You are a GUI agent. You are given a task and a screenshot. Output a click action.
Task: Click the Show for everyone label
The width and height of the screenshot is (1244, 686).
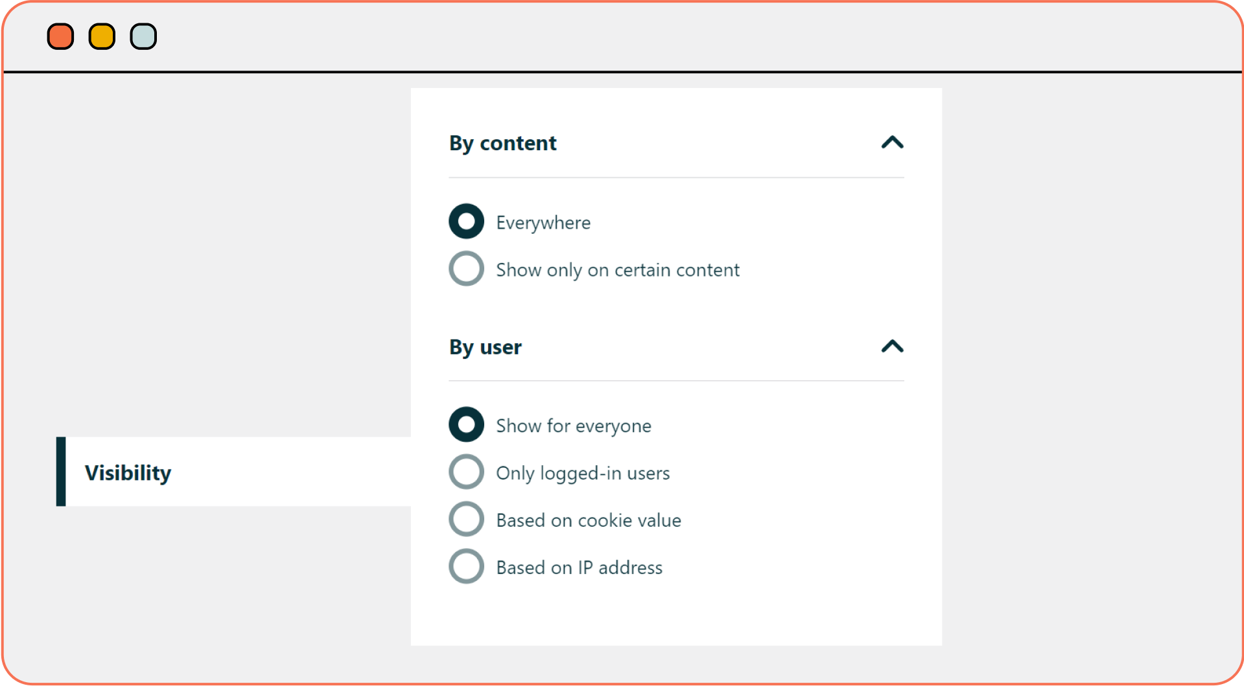coord(574,426)
